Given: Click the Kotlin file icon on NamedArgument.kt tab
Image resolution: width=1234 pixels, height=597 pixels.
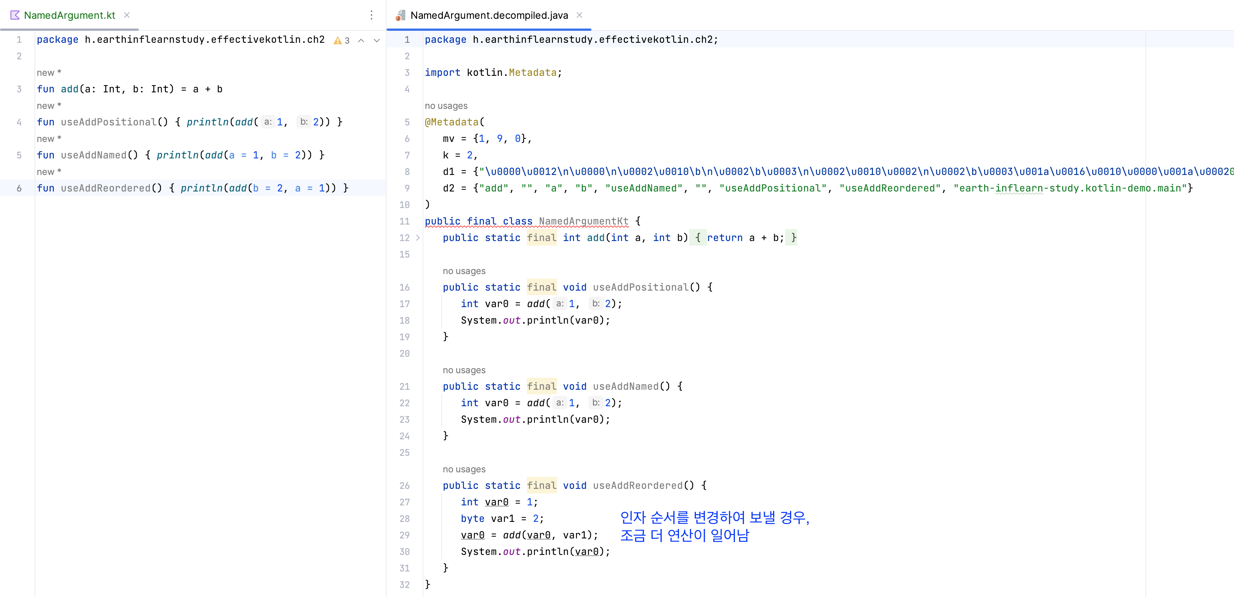Looking at the screenshot, I should 16,15.
